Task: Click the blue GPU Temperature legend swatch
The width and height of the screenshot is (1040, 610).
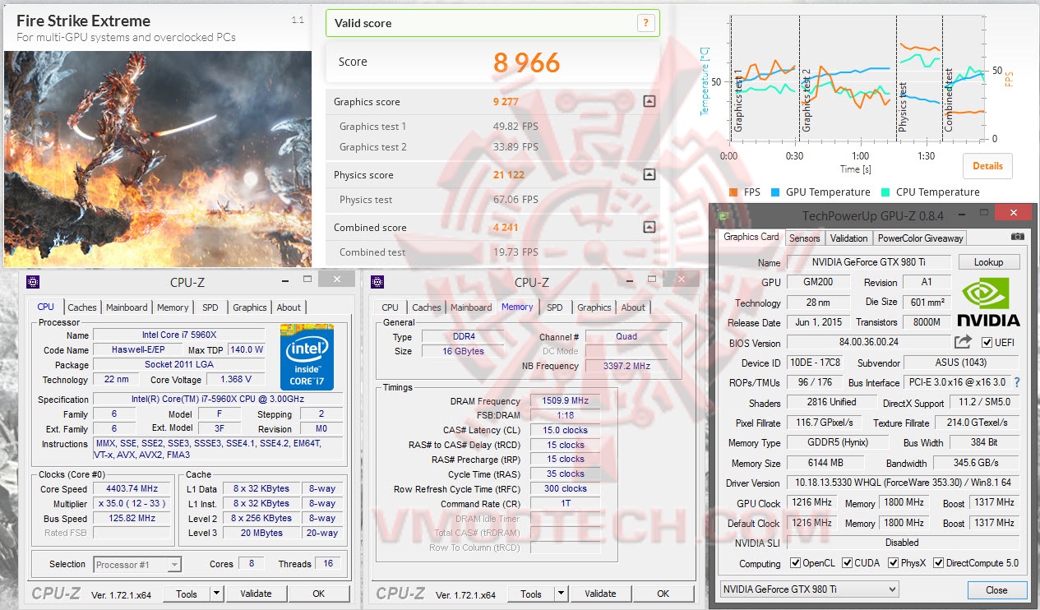Action: tap(775, 192)
